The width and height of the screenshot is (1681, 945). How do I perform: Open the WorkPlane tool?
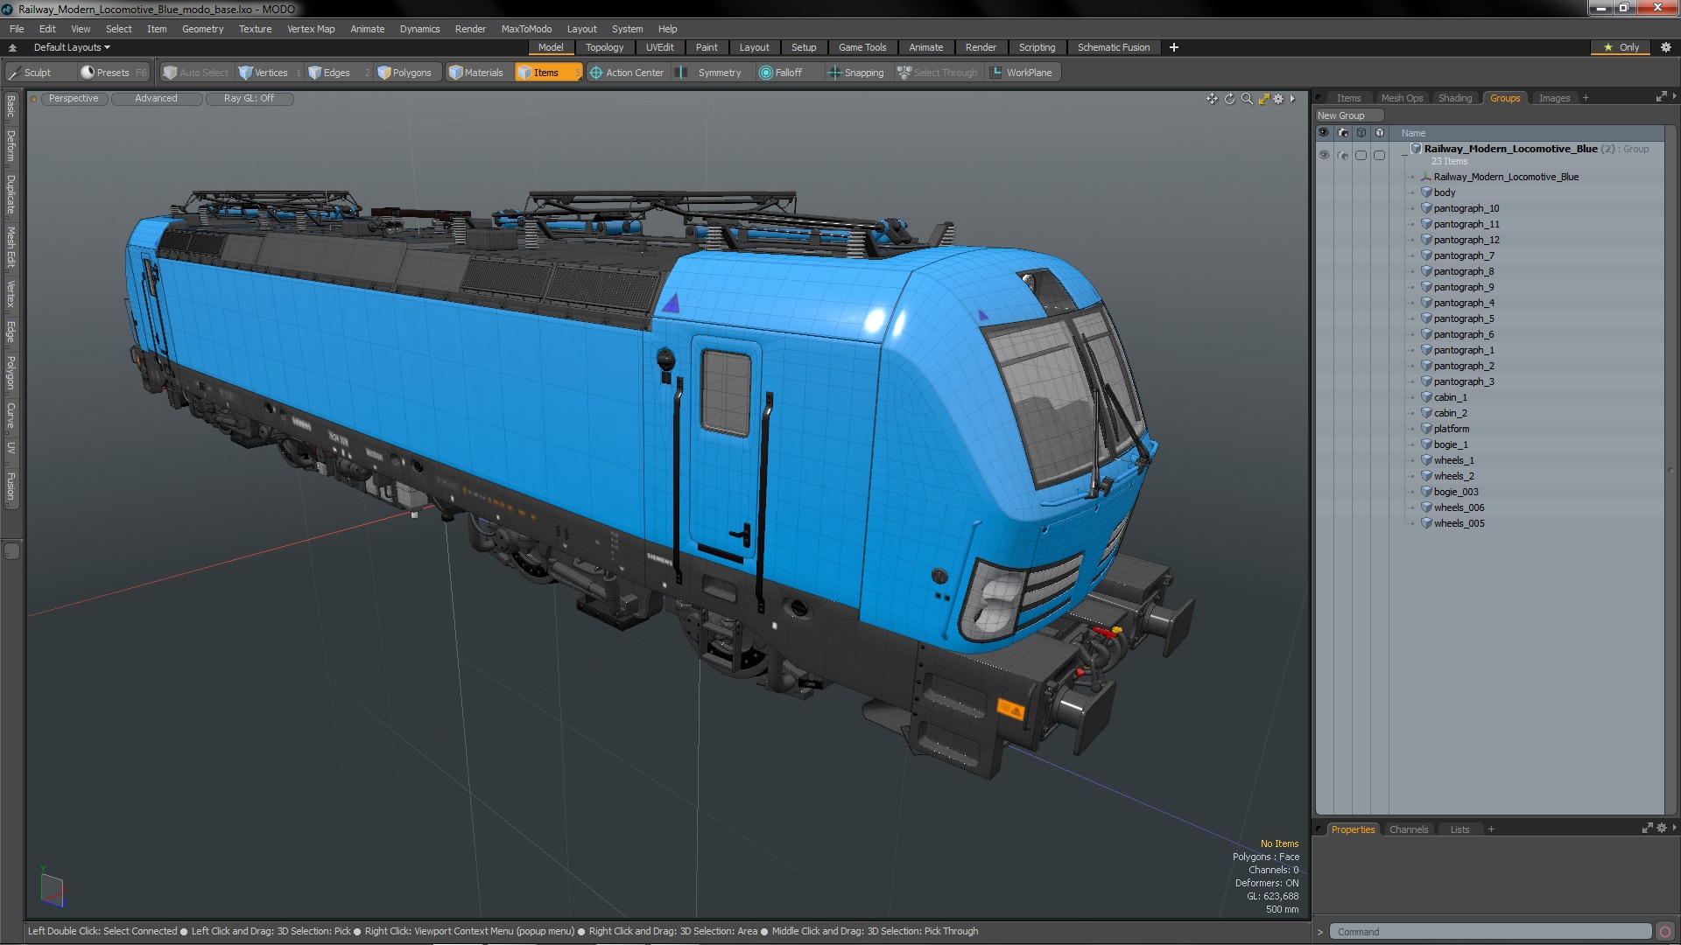[x=1021, y=73]
